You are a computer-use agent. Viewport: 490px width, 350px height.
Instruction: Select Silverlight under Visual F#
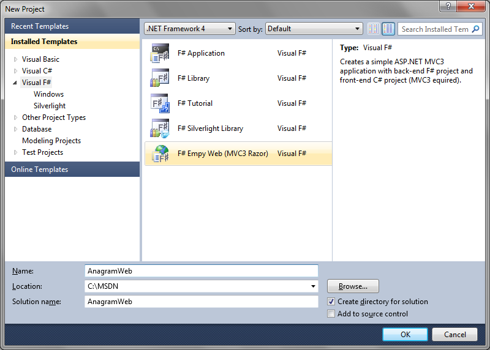pos(50,106)
